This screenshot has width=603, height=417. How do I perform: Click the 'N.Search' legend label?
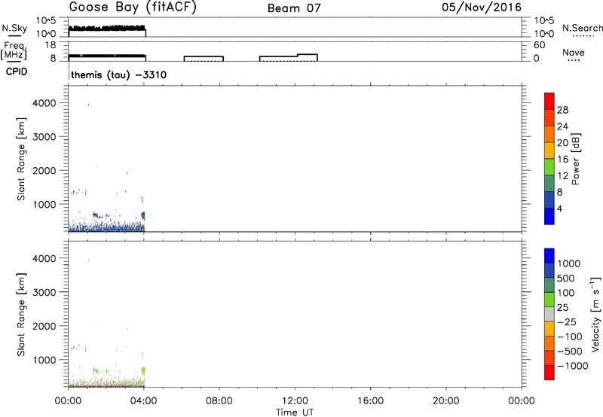point(583,28)
